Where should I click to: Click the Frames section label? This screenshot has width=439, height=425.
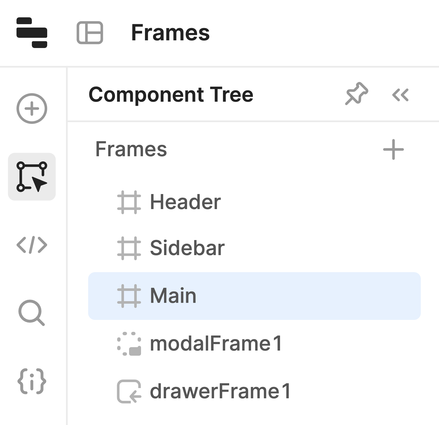point(131,149)
